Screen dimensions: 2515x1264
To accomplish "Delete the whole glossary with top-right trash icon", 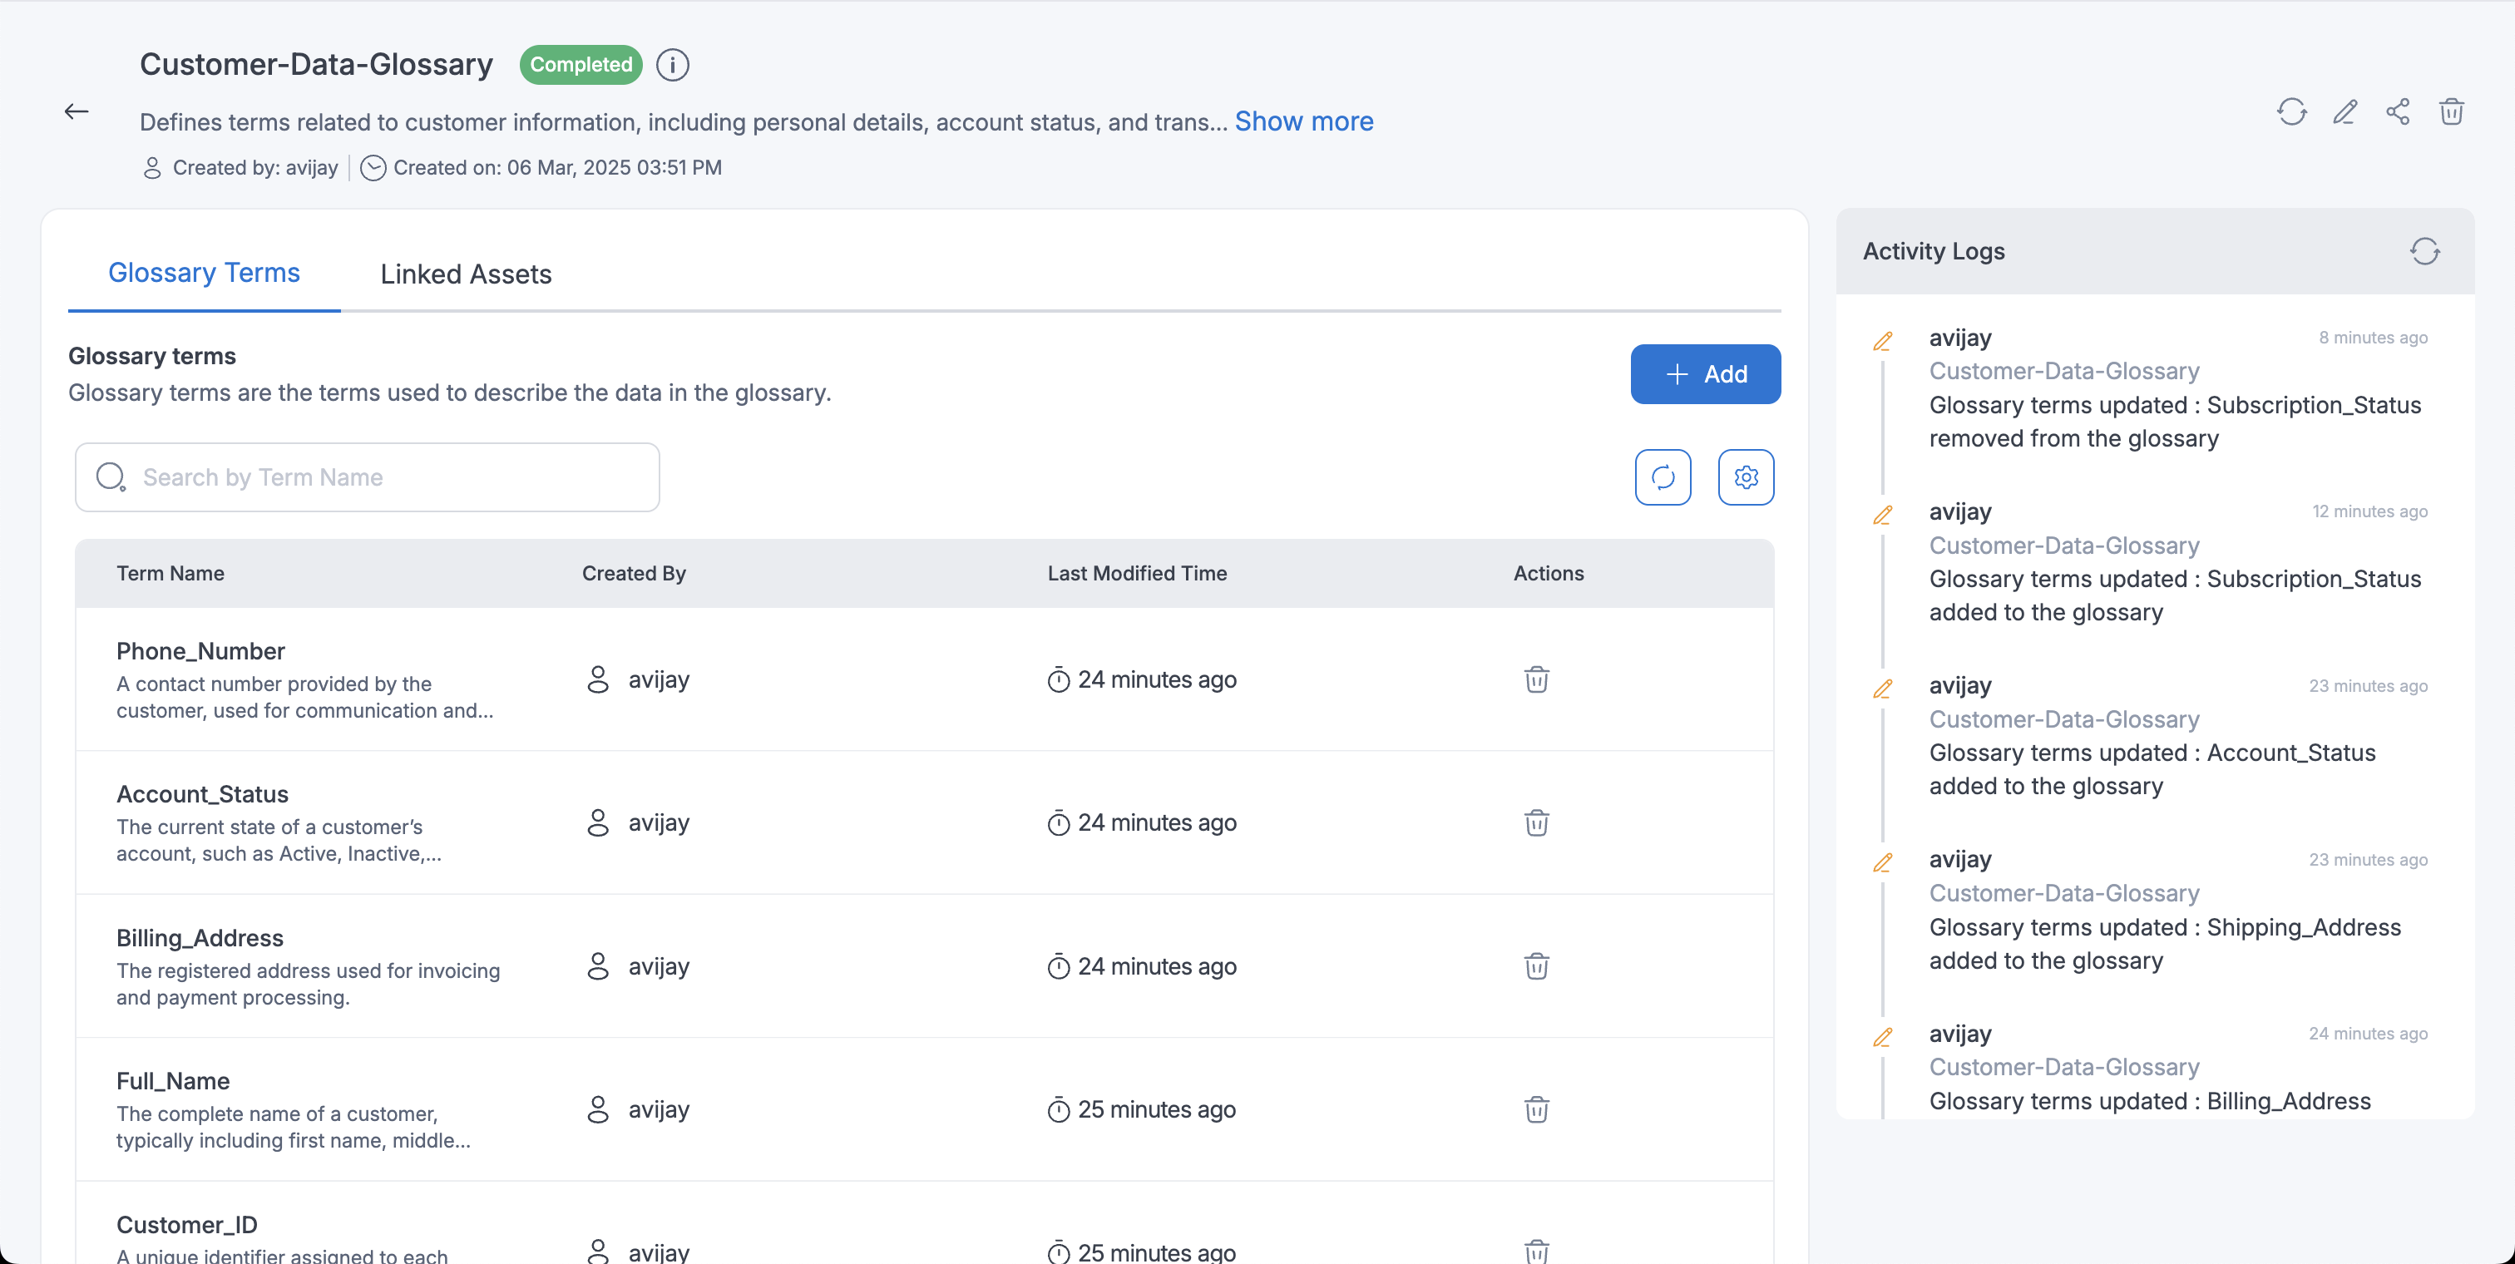I will point(2452,111).
